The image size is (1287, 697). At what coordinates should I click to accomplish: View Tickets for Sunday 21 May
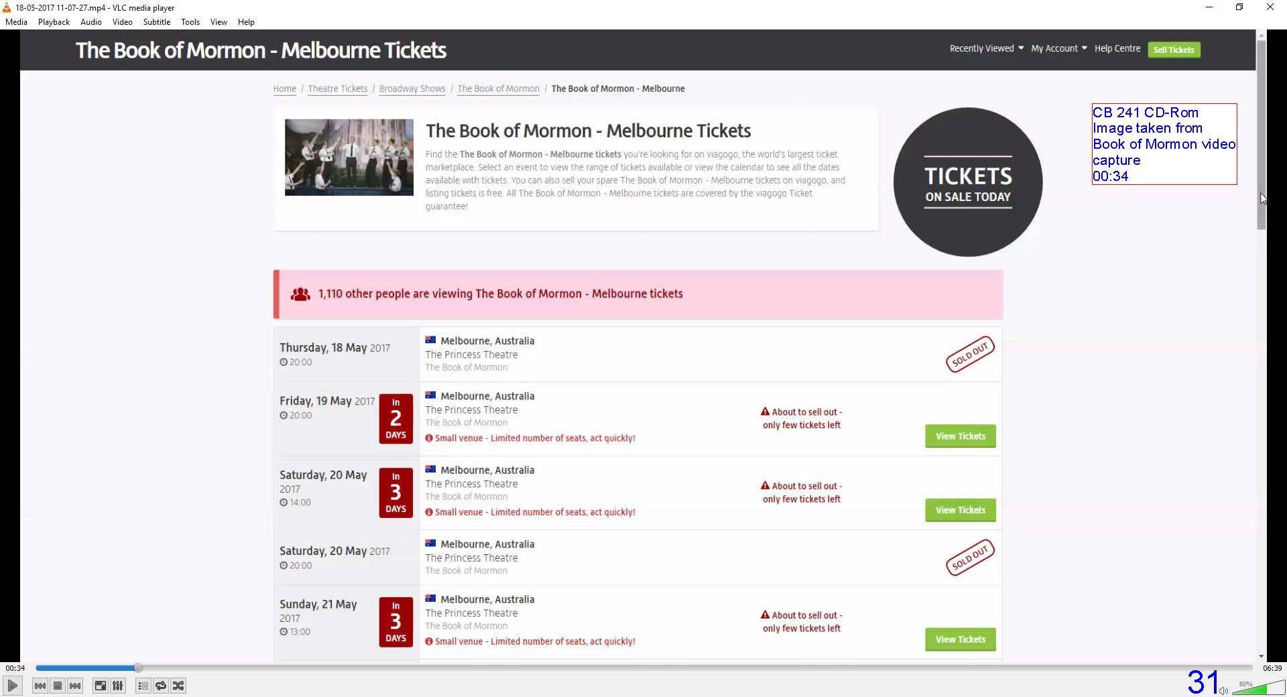tap(960, 639)
